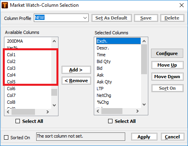
Task: Click the Add > button
Action: [x=76, y=70]
